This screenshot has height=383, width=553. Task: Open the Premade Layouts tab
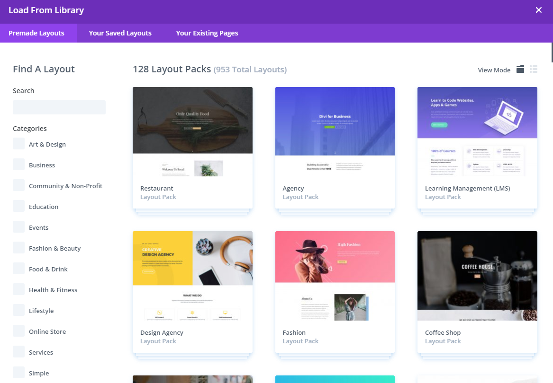pyautogui.click(x=36, y=33)
